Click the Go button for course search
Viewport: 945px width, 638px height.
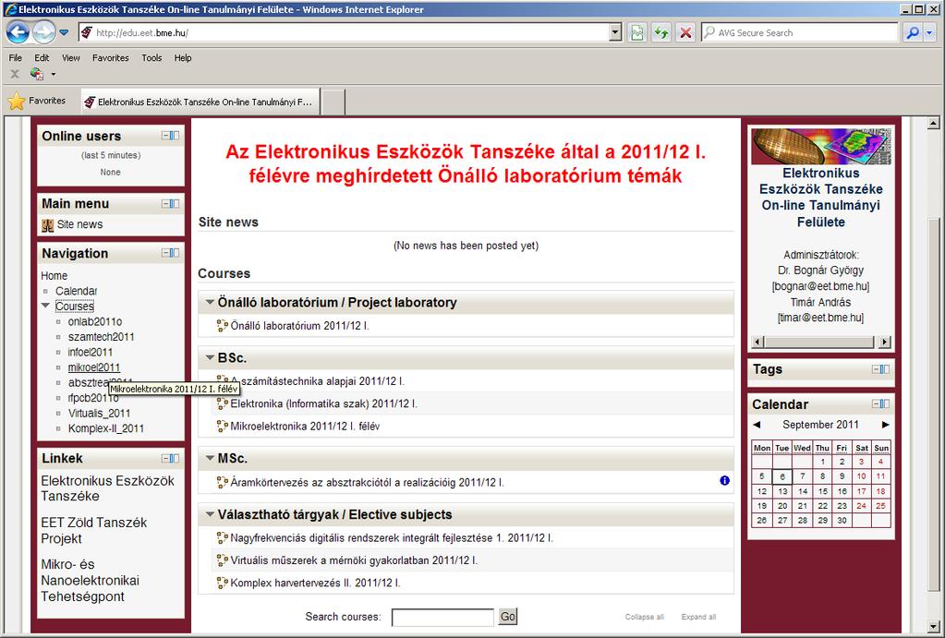(507, 617)
